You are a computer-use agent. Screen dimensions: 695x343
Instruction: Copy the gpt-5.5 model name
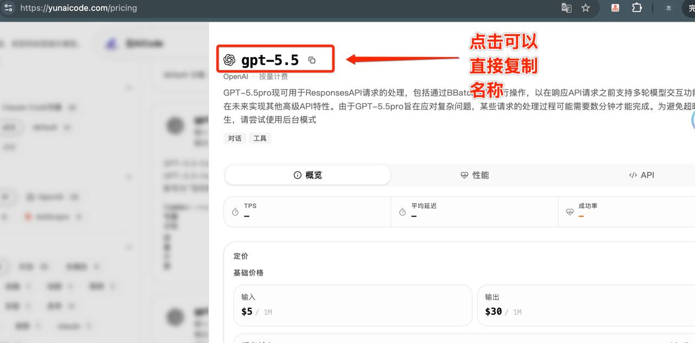click(x=312, y=60)
